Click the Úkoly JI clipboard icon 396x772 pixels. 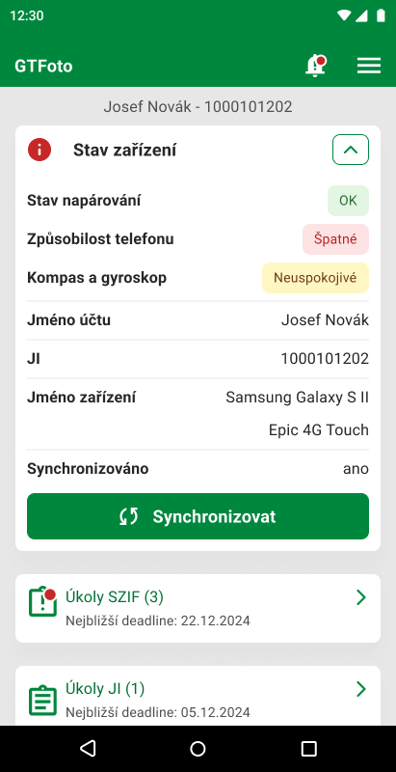coord(42,700)
